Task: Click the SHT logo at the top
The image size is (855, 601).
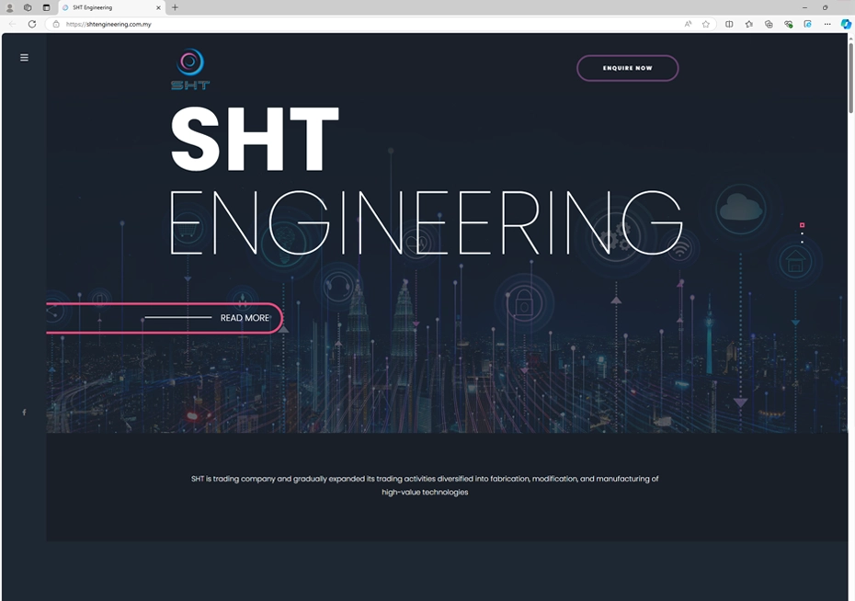Action: coord(189,69)
